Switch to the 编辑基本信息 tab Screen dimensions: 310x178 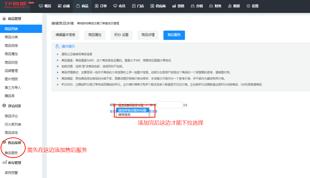coord(65,35)
